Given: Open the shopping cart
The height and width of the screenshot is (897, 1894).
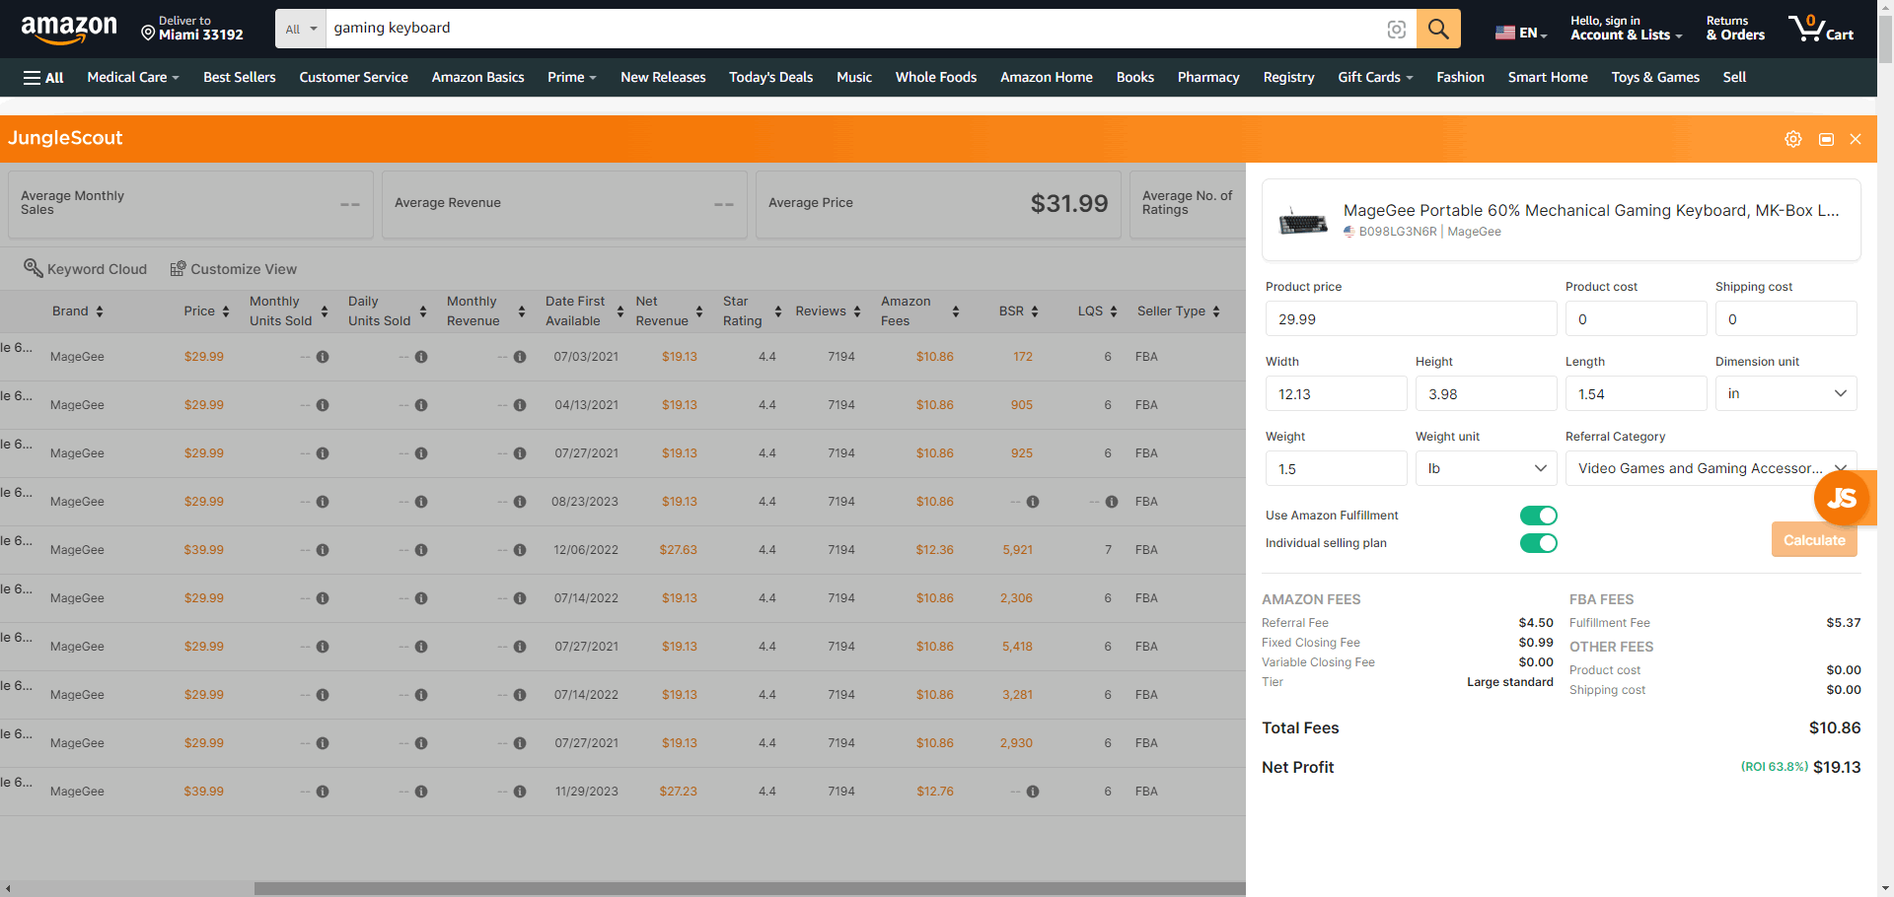Looking at the screenshot, I should (x=1822, y=29).
